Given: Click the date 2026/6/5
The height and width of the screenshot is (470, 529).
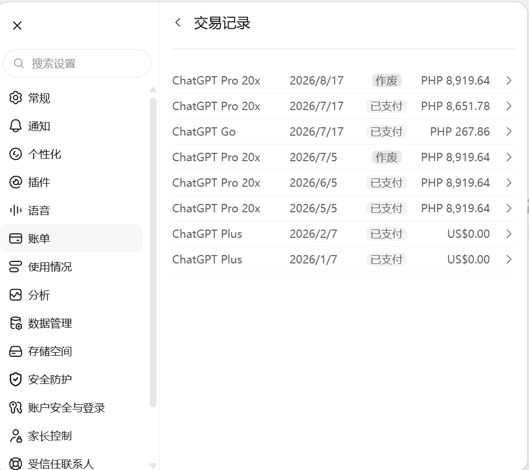Looking at the screenshot, I should pos(313,183).
